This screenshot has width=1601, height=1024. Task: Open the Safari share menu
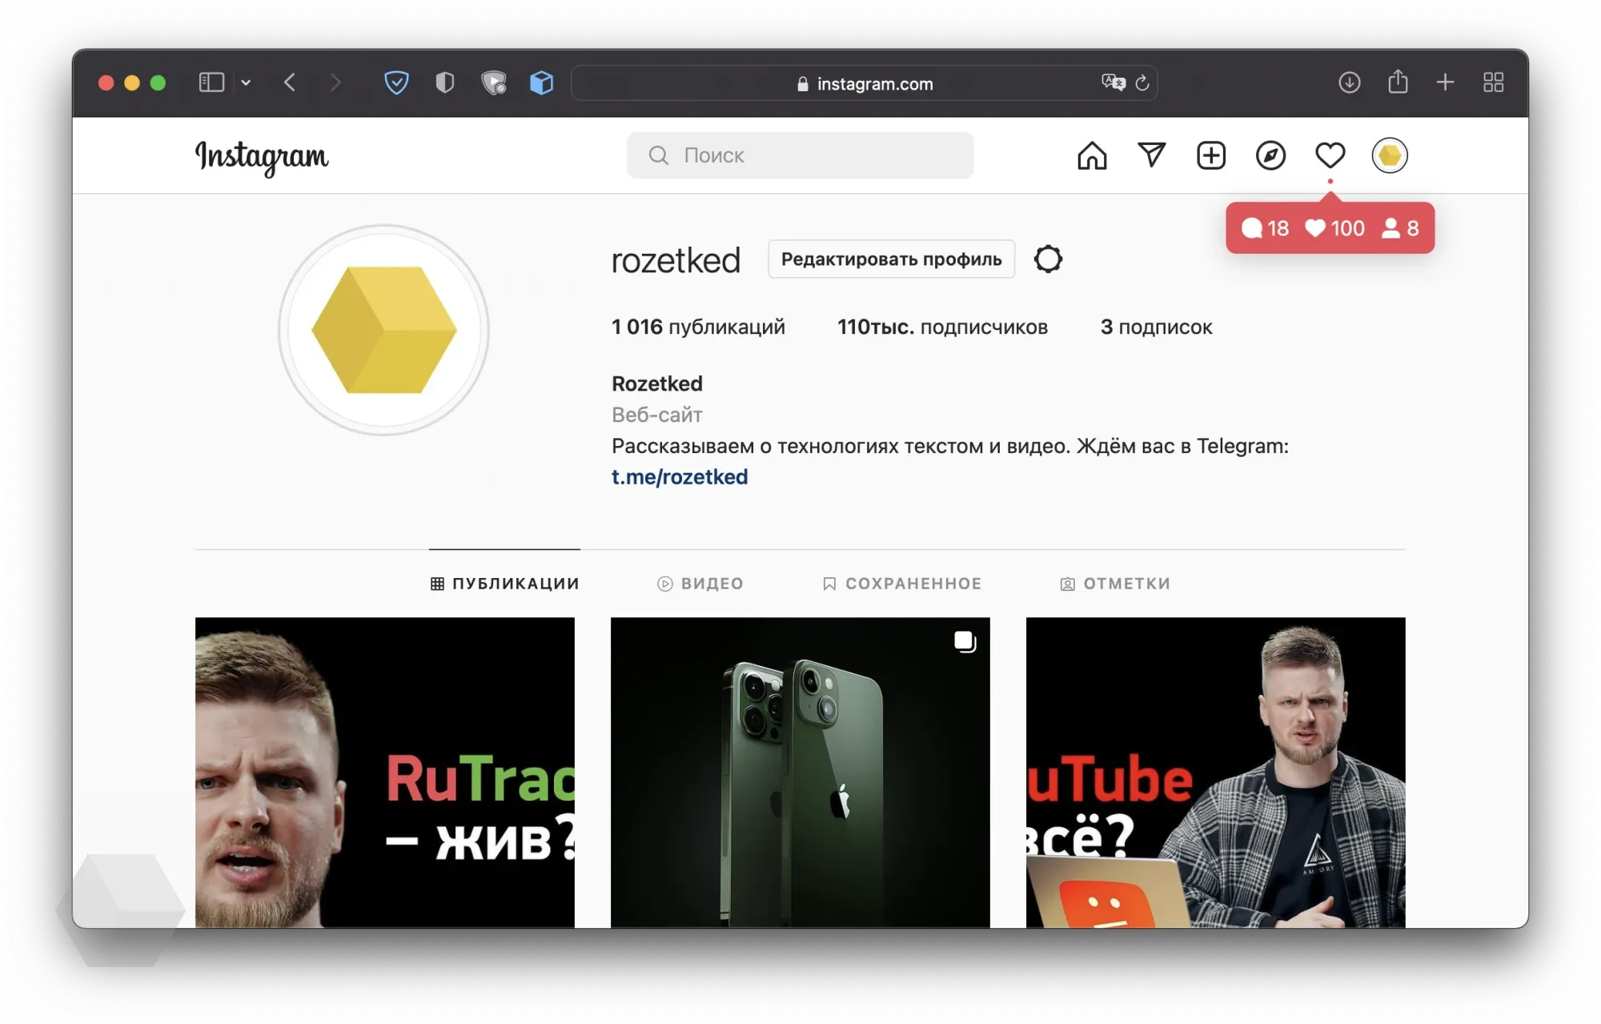click(1398, 82)
